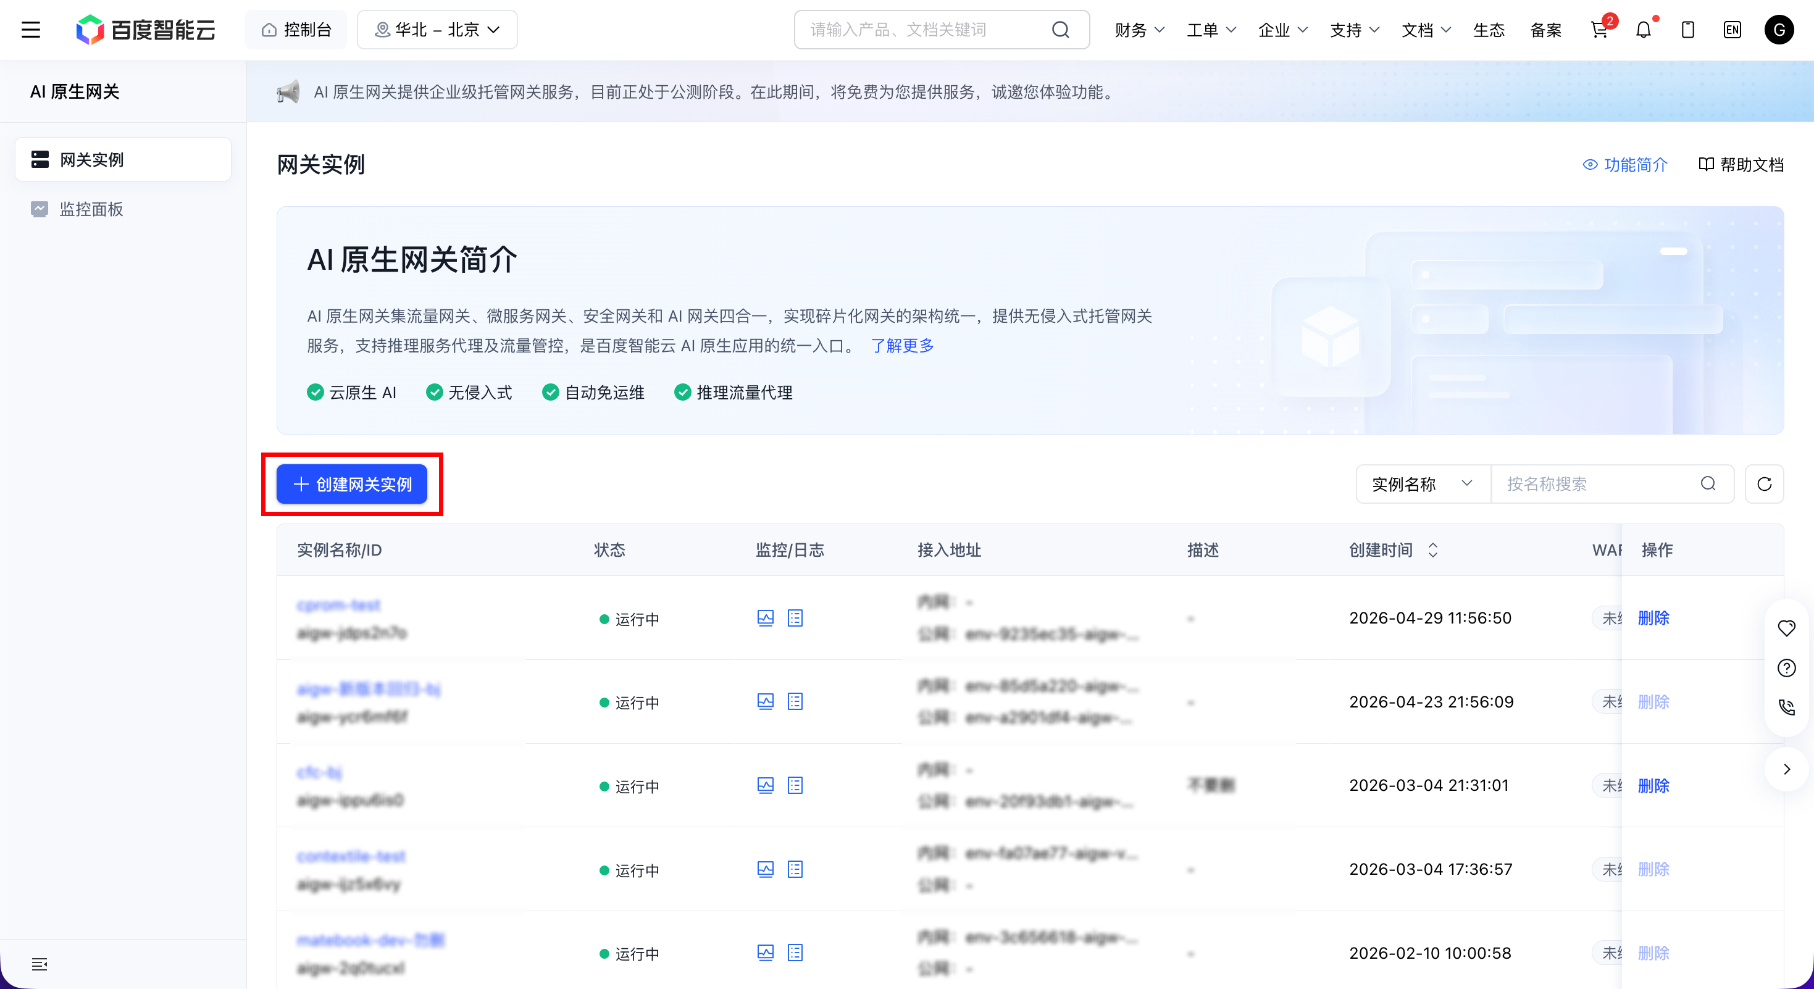
Task: Open the user avatar G menu
Action: tap(1779, 30)
